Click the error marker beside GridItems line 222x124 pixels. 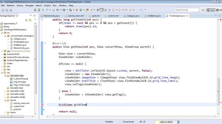tap(42, 105)
